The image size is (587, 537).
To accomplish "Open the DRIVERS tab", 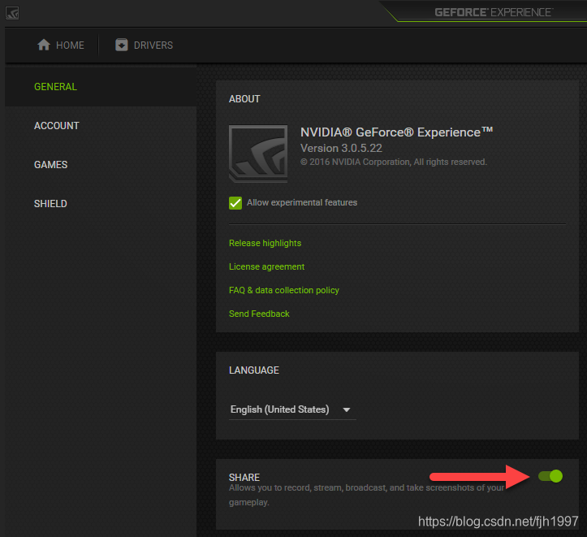I will (x=145, y=45).
